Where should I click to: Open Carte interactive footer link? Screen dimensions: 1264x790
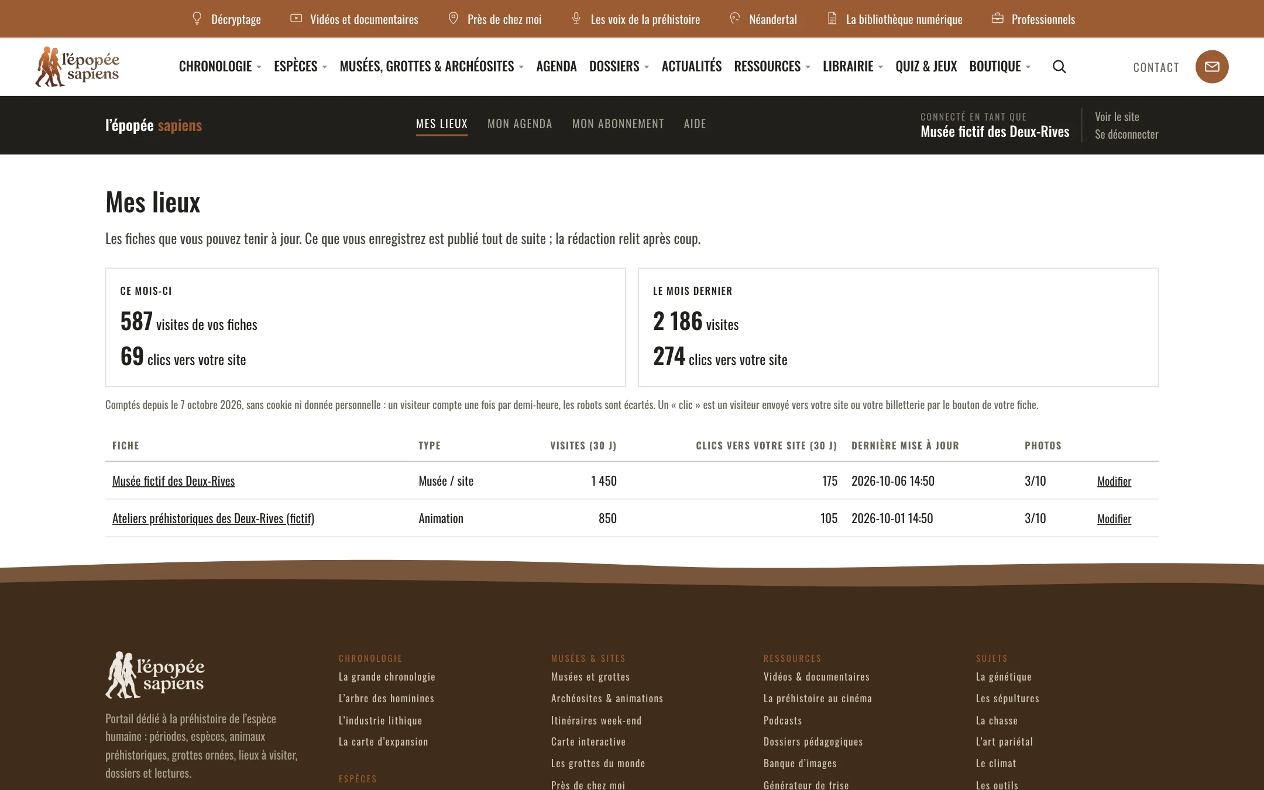pyautogui.click(x=588, y=741)
